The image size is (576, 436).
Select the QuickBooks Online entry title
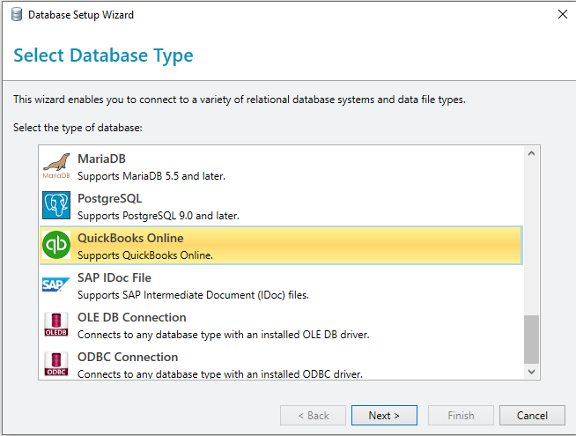(x=130, y=238)
